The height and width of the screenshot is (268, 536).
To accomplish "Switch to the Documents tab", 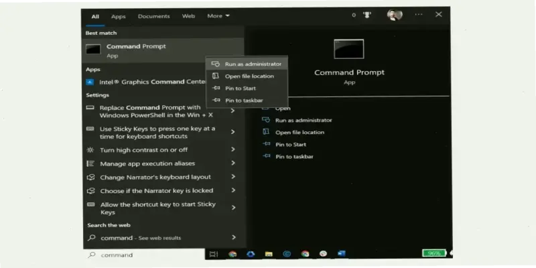I will pos(153,15).
